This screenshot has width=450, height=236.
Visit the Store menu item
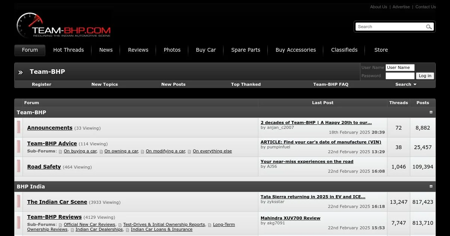point(381,50)
